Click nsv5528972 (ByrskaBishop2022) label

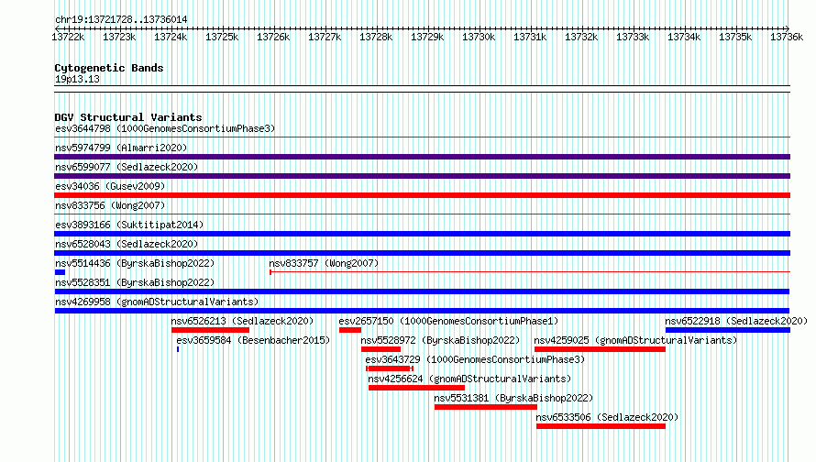[440, 340]
